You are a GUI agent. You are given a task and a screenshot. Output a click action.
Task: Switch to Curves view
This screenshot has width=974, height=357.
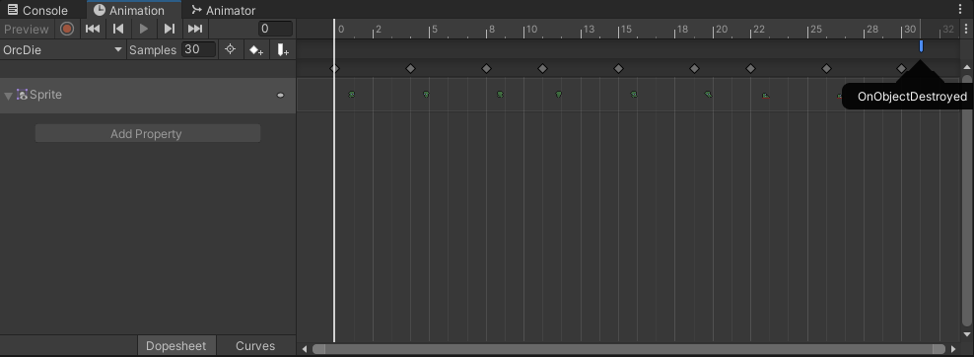click(255, 346)
